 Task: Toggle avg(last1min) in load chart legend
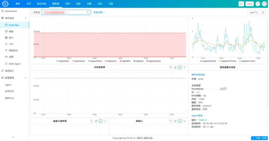[247, 61]
